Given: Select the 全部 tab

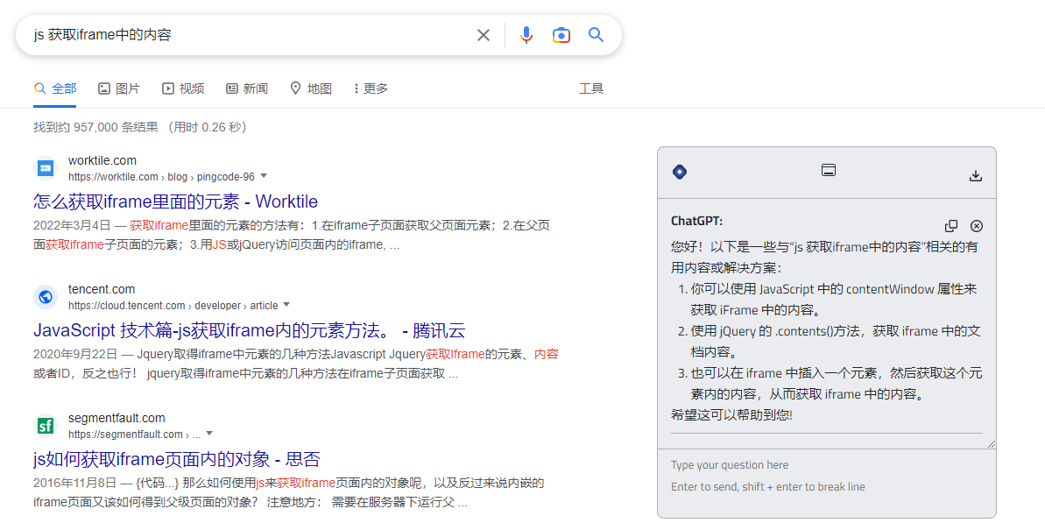Looking at the screenshot, I should click(54, 88).
